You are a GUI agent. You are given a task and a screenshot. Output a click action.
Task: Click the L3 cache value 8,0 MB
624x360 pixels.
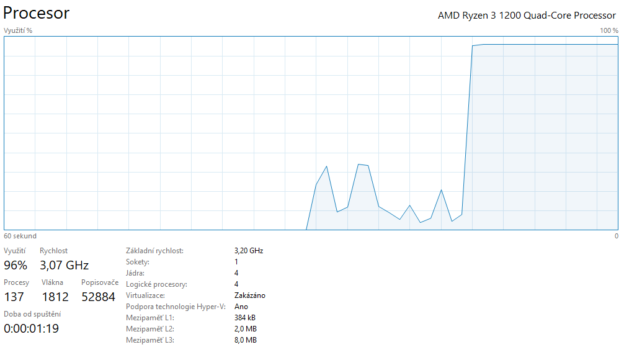(x=245, y=340)
